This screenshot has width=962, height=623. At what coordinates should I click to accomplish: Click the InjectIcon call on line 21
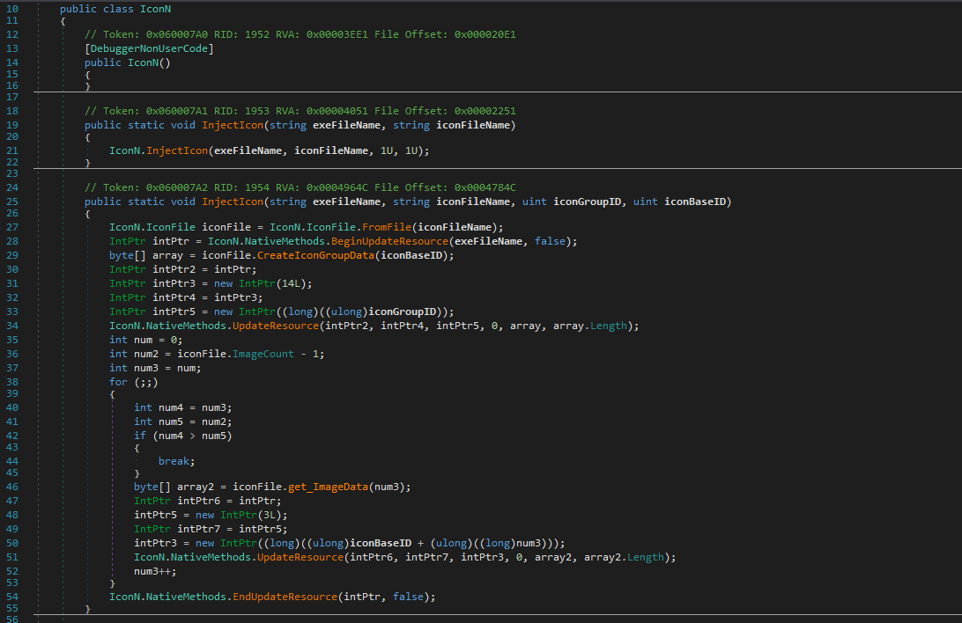pyautogui.click(x=176, y=150)
